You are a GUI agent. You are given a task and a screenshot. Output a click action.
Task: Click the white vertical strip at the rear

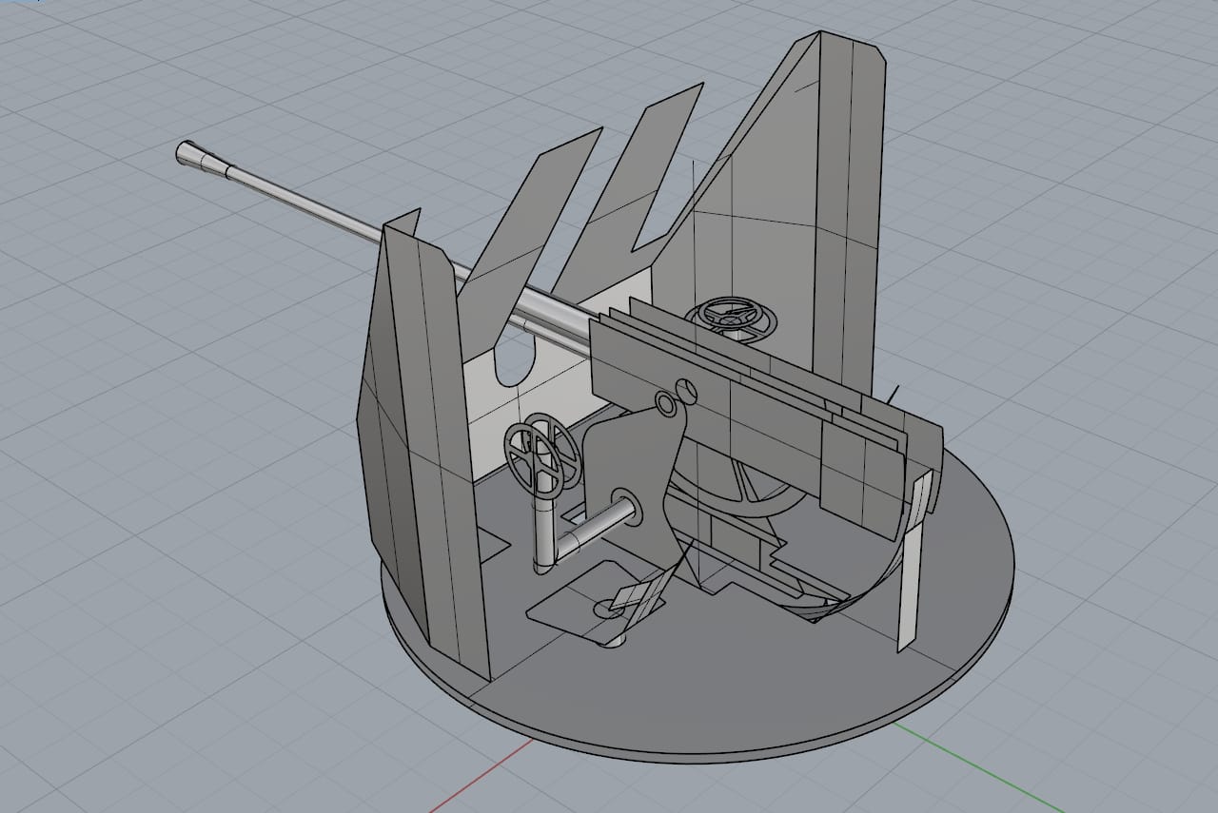pos(909,571)
